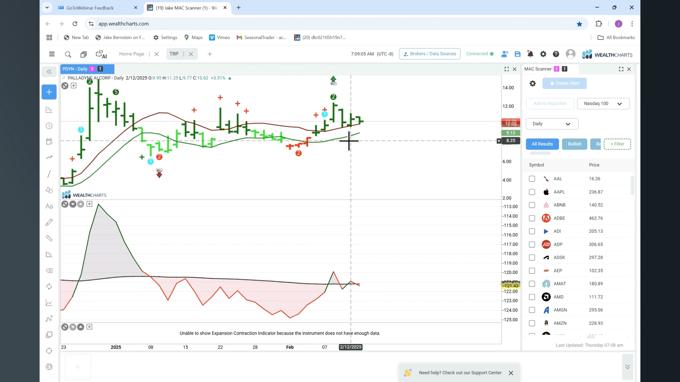Reload the browser page
This screenshot has height=382, width=680.
point(75,24)
